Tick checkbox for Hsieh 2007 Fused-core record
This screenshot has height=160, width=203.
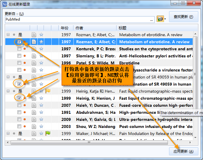pyautogui.click(x=19, y=105)
